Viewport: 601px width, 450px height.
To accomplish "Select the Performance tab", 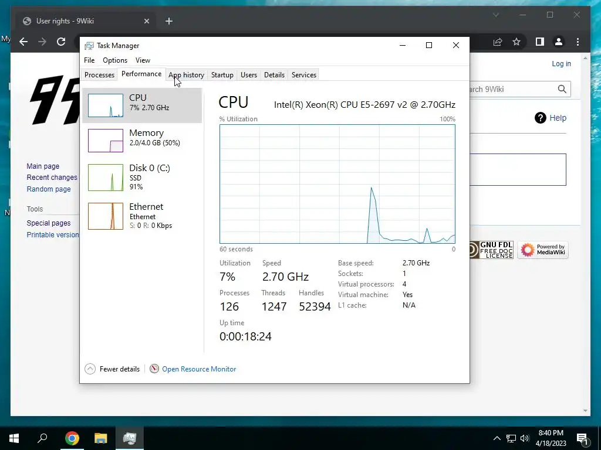I will 141,74.
